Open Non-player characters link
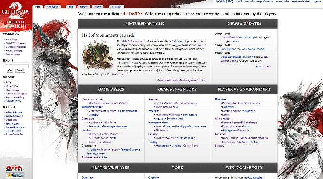323x179 pixels. (x=115, y=127)
